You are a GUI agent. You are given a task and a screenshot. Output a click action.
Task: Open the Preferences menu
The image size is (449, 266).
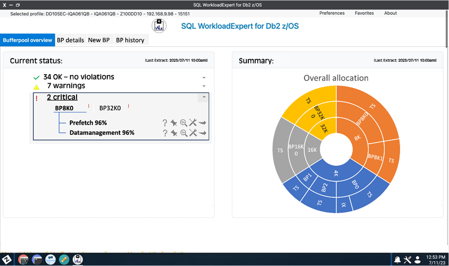click(332, 13)
